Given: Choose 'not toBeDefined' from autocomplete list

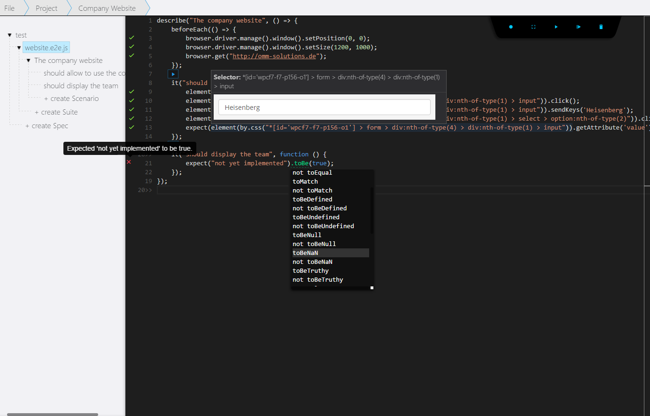Looking at the screenshot, I should [x=319, y=208].
